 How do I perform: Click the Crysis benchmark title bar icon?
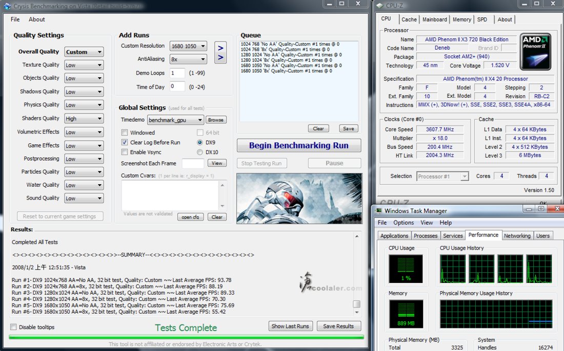7,6
